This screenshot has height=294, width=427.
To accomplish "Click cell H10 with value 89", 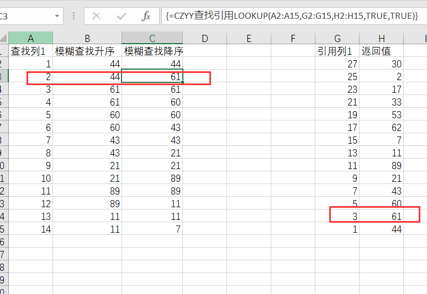I will (382, 165).
